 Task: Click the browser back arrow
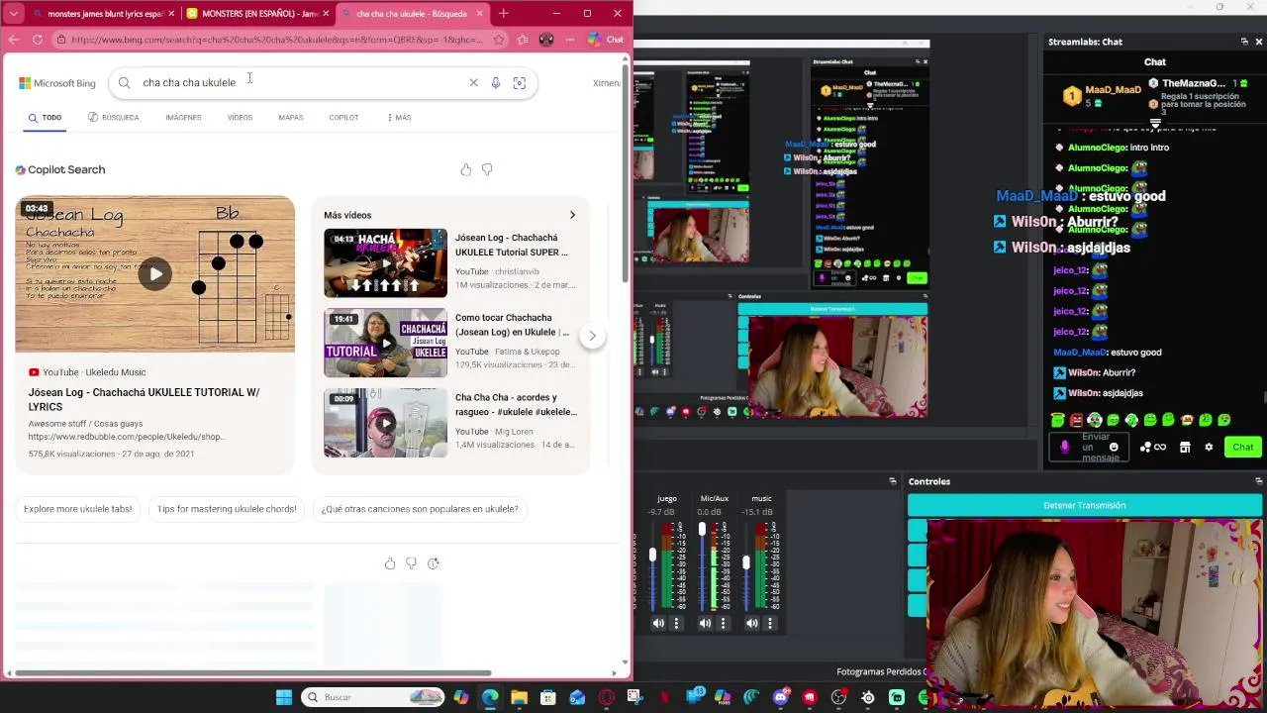[x=14, y=40]
